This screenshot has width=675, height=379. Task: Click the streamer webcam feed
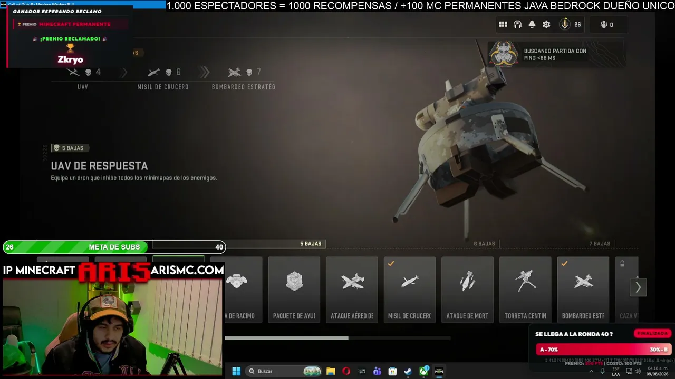click(x=112, y=328)
